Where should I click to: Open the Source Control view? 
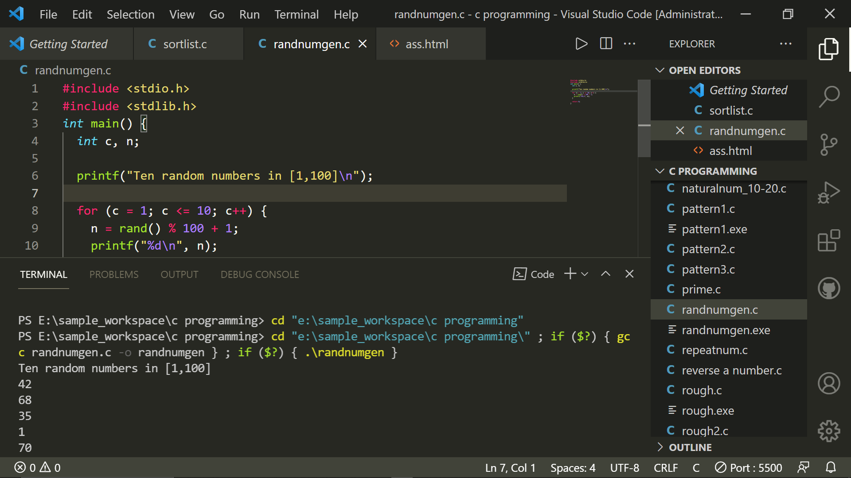pyautogui.click(x=828, y=144)
